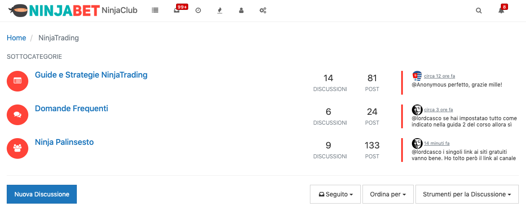This screenshot has height=209, width=526.
Task: Click the SOTTOCATEGORIE heading
Action: tap(34, 57)
